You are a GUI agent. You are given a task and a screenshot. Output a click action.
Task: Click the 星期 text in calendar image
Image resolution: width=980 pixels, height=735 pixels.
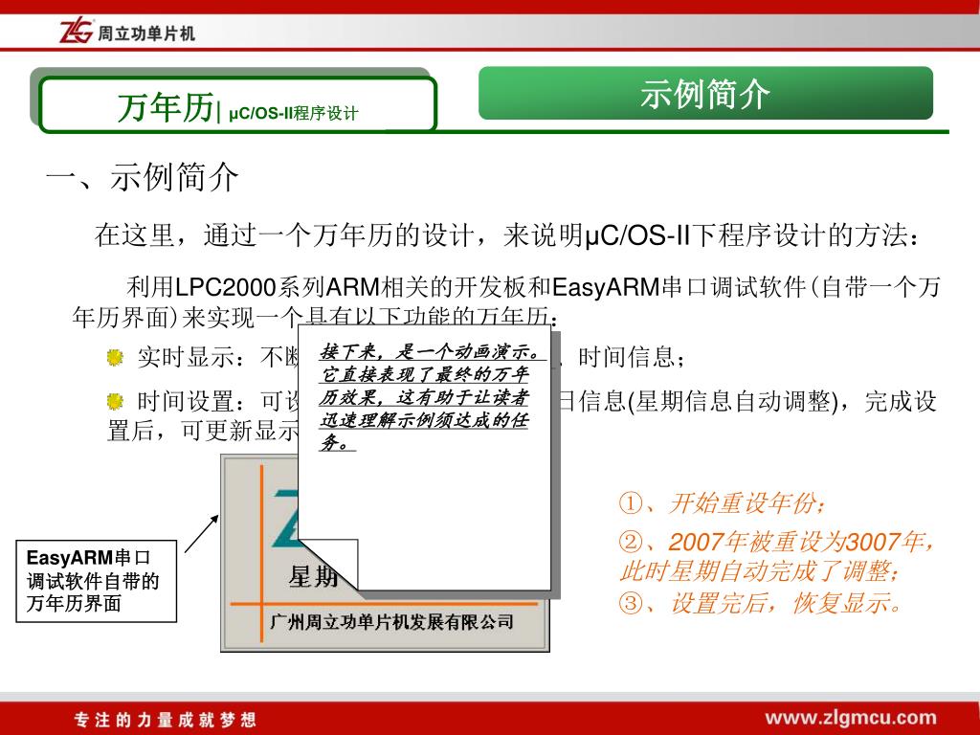click(313, 575)
